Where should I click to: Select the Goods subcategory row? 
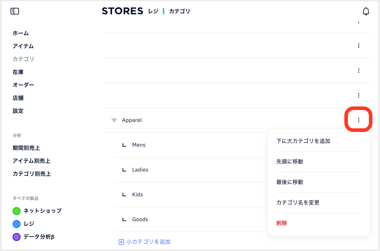click(191, 219)
